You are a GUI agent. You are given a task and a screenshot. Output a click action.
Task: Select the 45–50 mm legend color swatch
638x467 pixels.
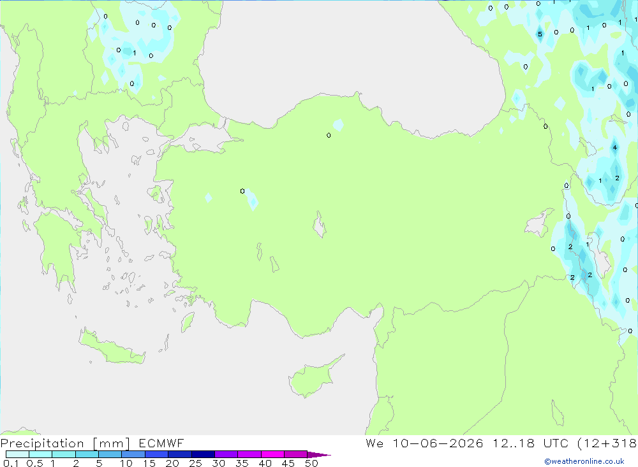295,454
